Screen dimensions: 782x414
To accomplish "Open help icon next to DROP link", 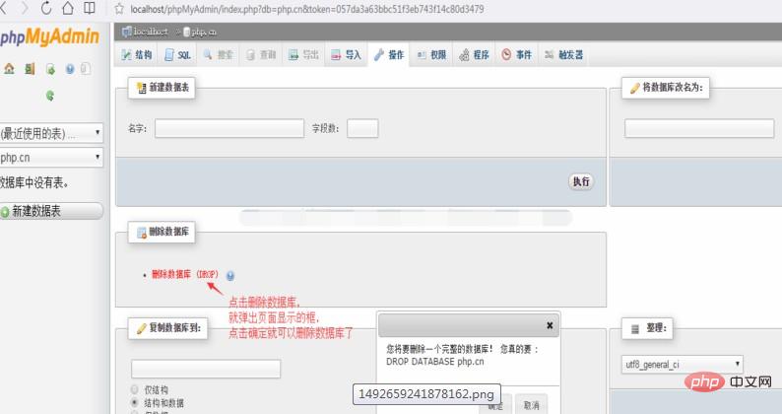I will (x=229, y=275).
